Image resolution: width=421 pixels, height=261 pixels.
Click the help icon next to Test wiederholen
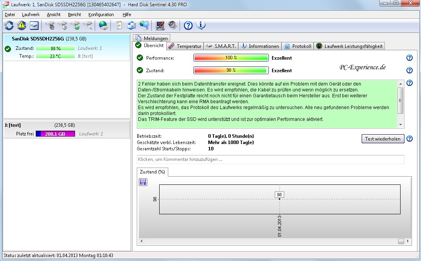pyautogui.click(x=409, y=139)
